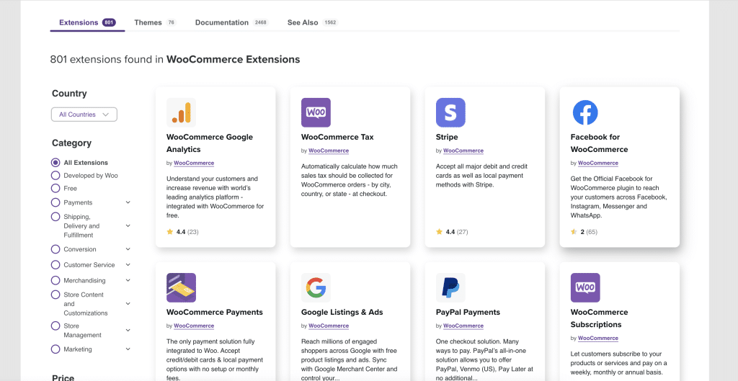Image resolution: width=738 pixels, height=381 pixels.
Task: Select the Store Management category radio
Action: [55, 326]
